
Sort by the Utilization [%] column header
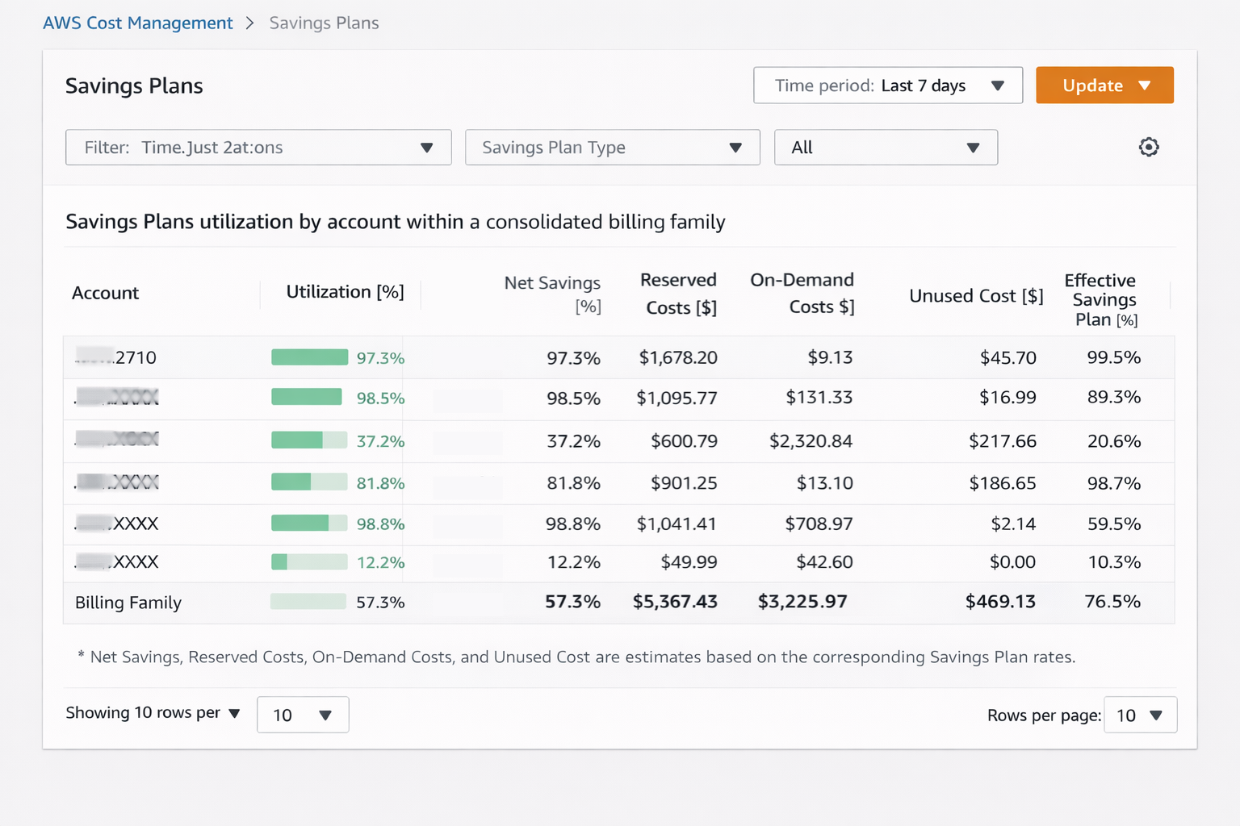click(346, 292)
